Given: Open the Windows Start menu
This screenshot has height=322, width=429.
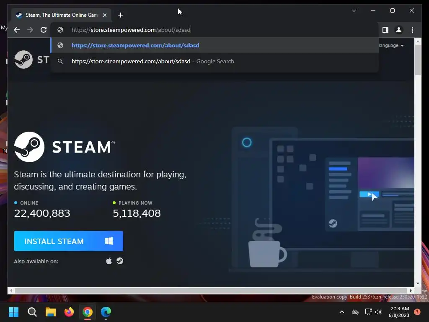Looking at the screenshot, I should click(13, 312).
